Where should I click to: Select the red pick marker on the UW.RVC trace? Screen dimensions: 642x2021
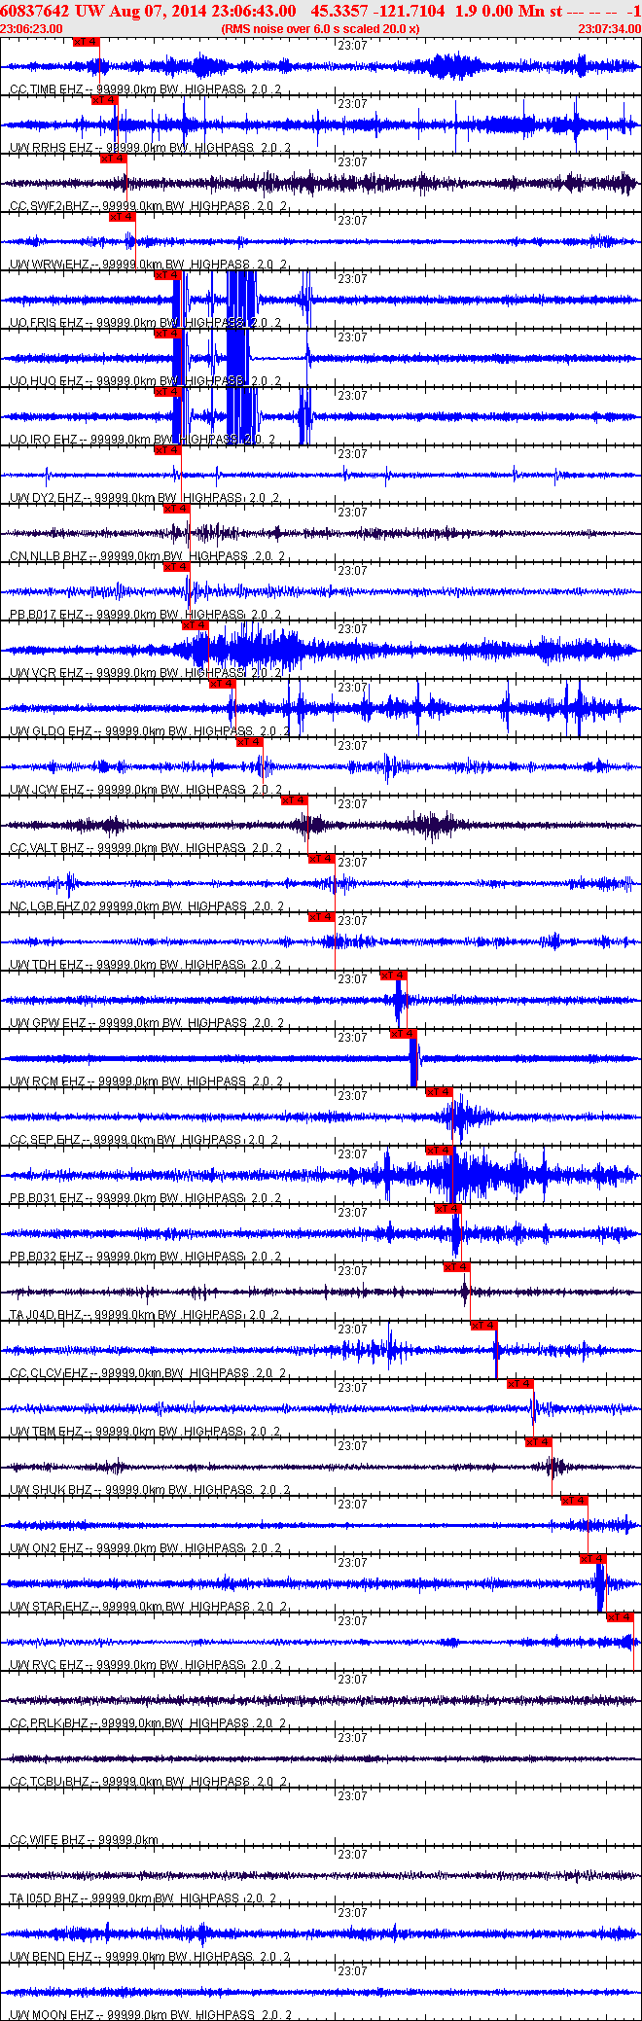(x=621, y=1617)
